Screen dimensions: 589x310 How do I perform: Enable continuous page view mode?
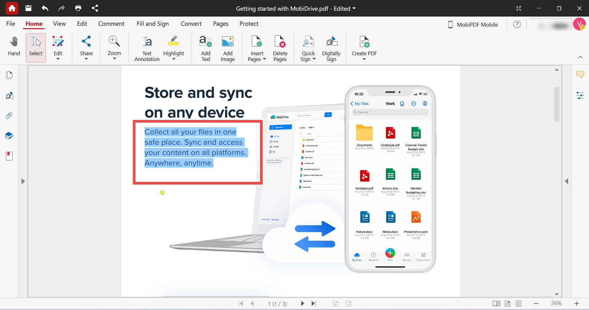click(519, 304)
